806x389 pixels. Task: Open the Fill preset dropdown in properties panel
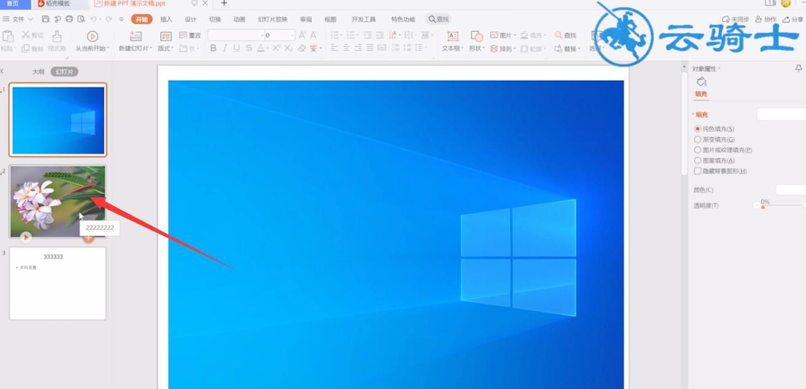(x=781, y=115)
